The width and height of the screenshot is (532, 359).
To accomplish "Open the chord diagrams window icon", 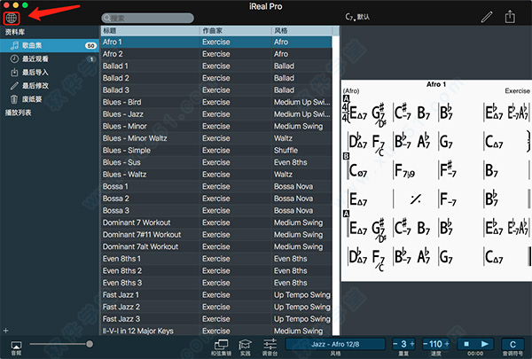I will coord(221,345).
